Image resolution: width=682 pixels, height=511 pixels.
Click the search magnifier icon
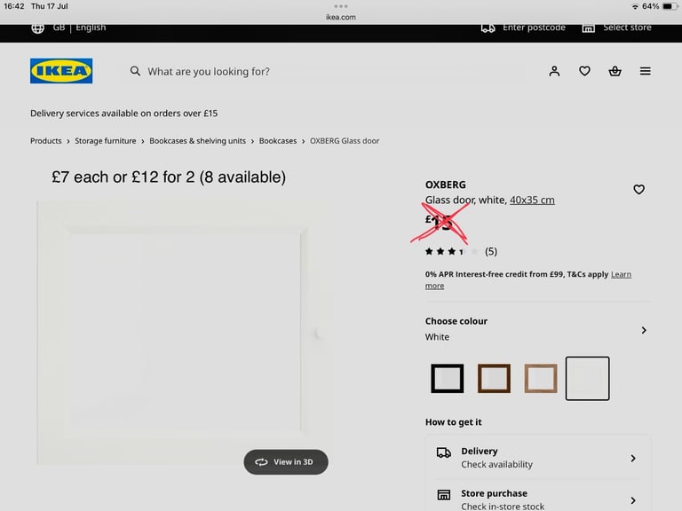click(x=135, y=71)
